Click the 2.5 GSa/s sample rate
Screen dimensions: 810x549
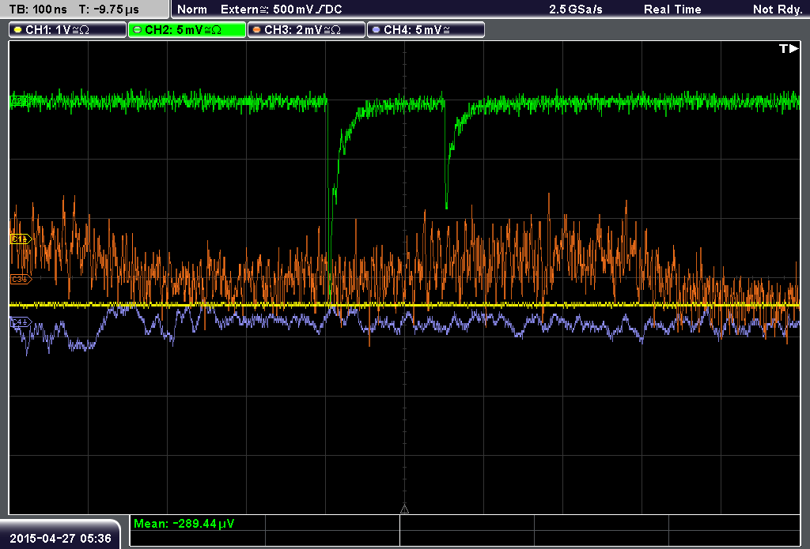(x=576, y=9)
